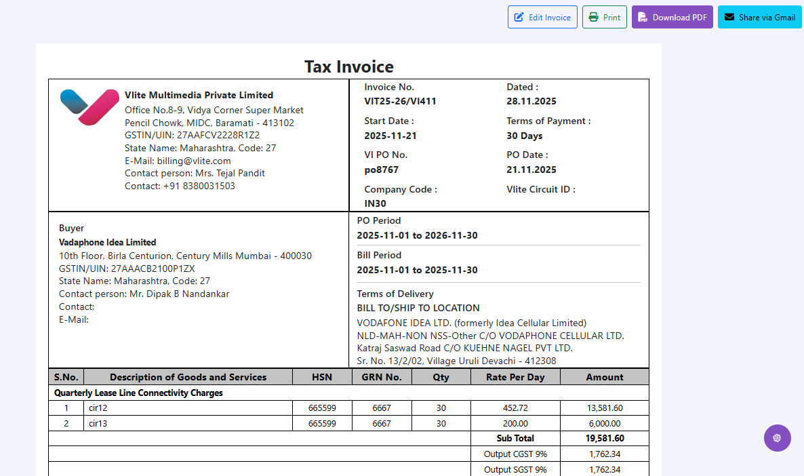Select the Tax Invoice heading
Screen dimensions: 804x476
point(348,66)
